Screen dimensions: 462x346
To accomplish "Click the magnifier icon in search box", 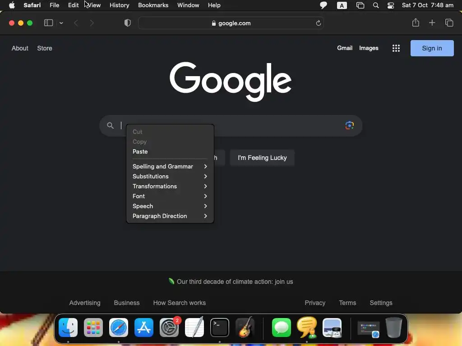I will tap(110, 126).
